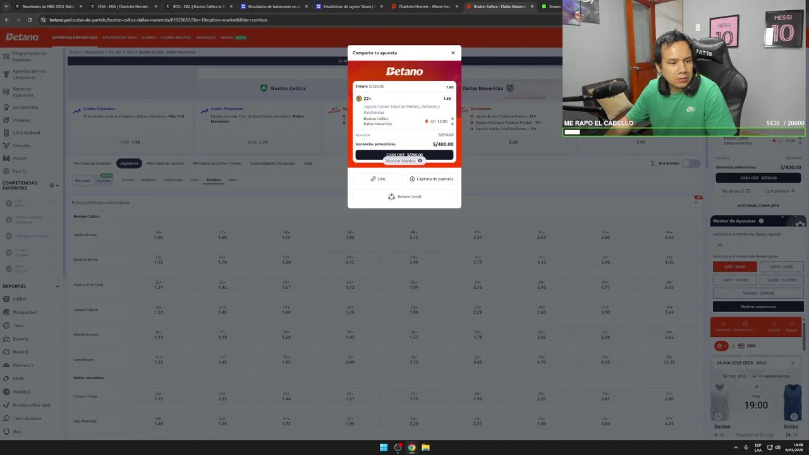
Task: Click the CASH OUT button in share dialog
Action: 404,155
